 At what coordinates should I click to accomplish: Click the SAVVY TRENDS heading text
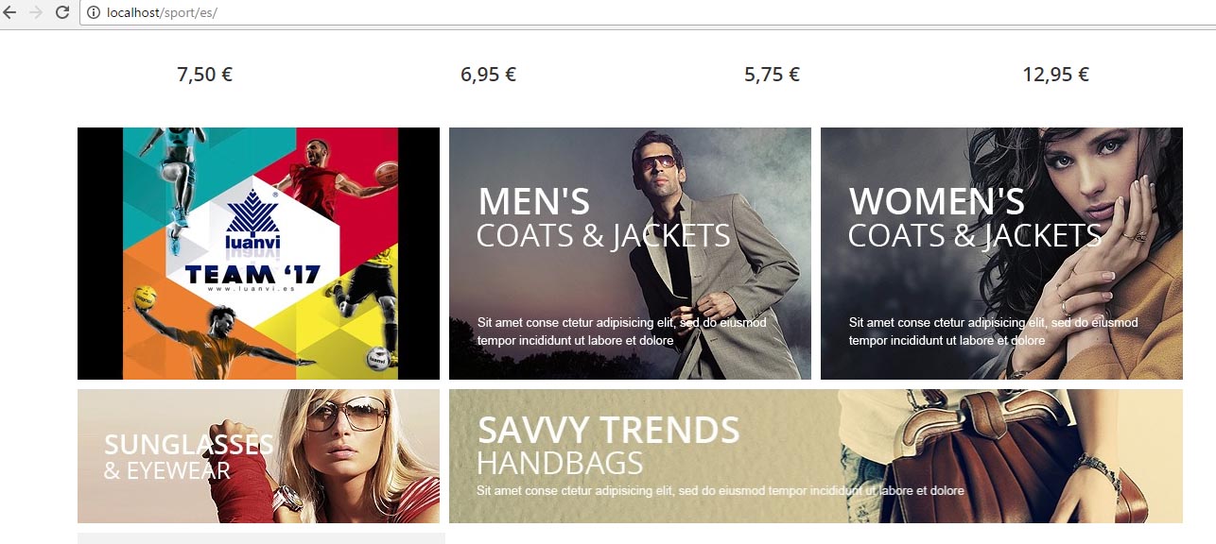click(608, 430)
